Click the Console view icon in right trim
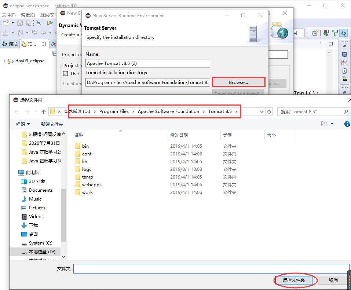Viewport: 351px width, 290px height. [344, 54]
